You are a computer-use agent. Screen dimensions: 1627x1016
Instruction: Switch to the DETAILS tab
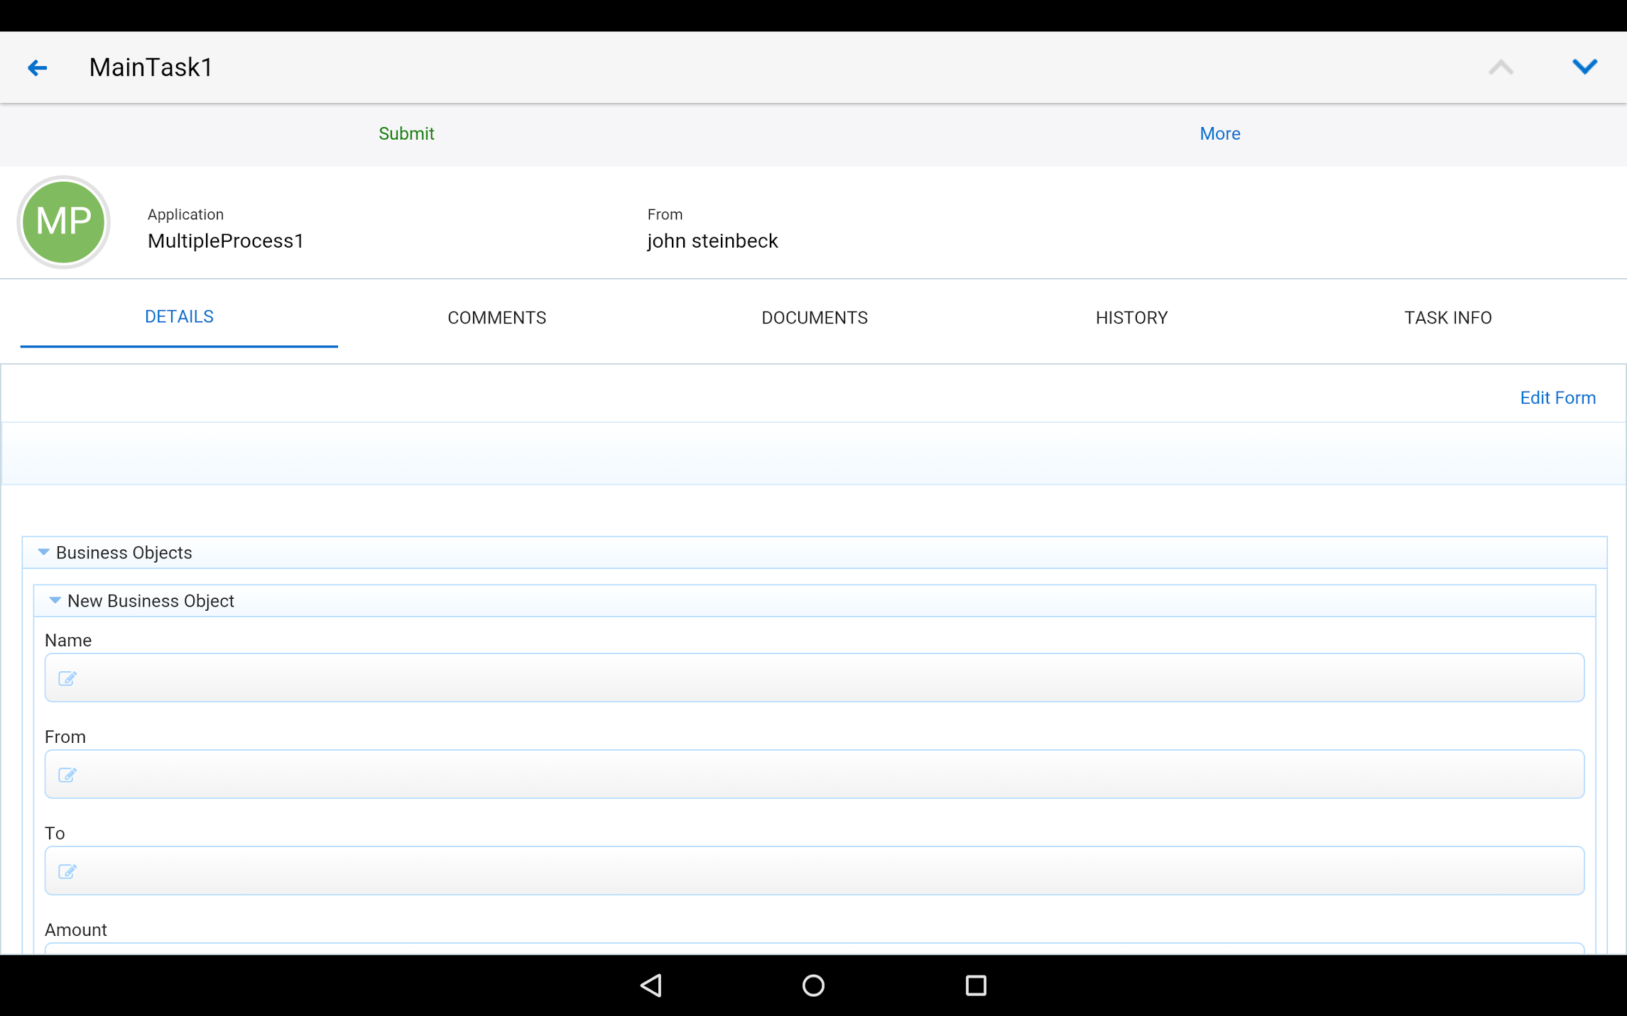click(x=179, y=317)
